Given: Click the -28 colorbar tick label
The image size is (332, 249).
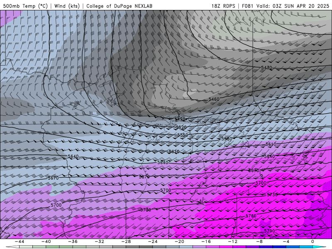Looking at the screenshot, I should pos(126,242).
